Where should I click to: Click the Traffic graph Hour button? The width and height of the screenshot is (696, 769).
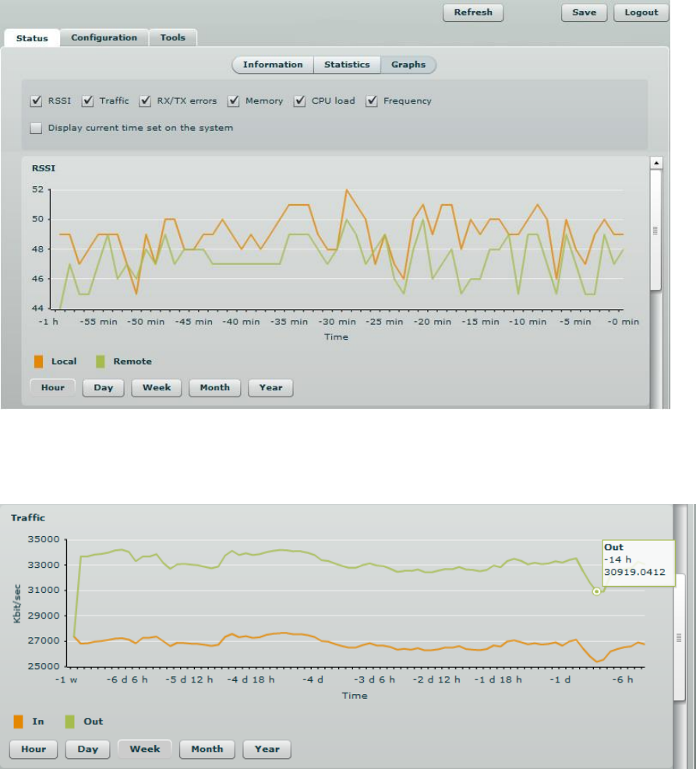coord(34,749)
